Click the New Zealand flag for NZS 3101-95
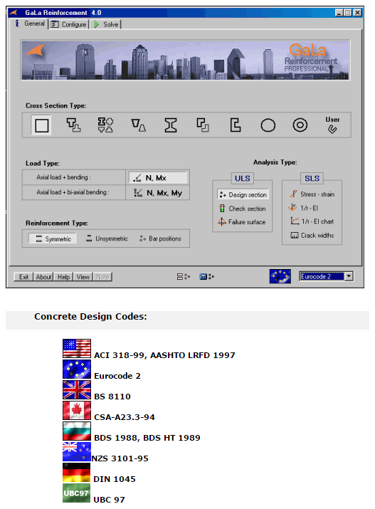 point(77,452)
